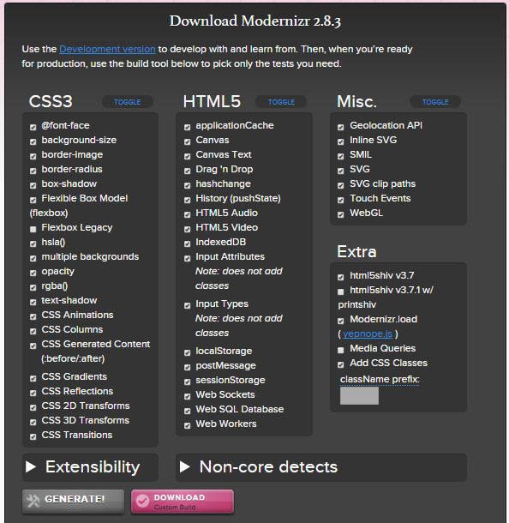Click the CSS Reflections label
The width and height of the screenshot is (509, 523).
click(77, 391)
